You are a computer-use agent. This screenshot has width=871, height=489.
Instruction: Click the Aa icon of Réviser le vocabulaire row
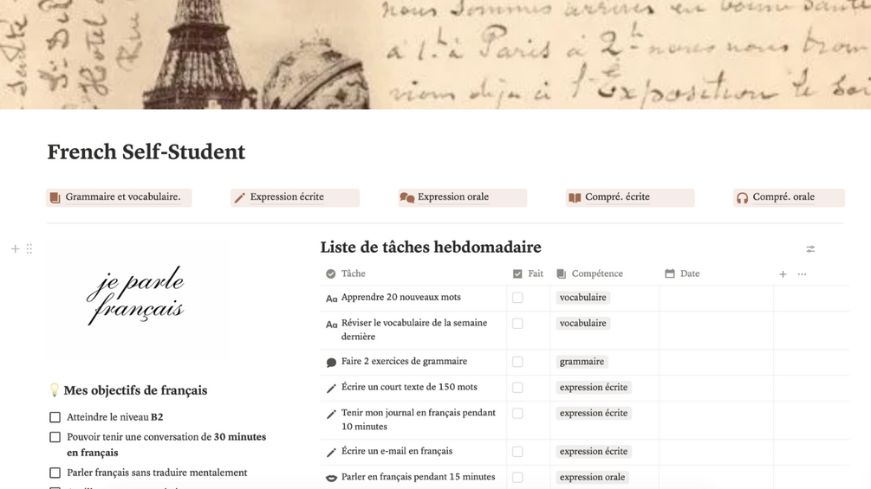pyautogui.click(x=332, y=324)
